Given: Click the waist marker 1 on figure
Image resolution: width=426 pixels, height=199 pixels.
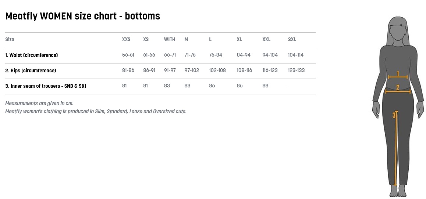Looking at the screenshot, I should [x=398, y=74].
